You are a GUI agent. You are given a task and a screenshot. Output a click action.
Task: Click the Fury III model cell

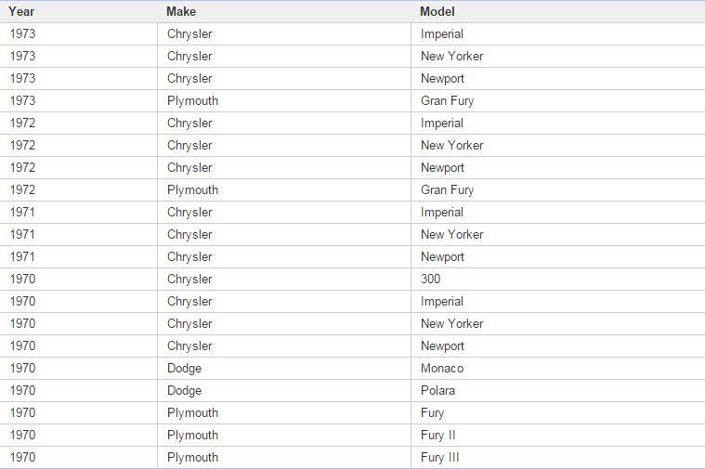pyautogui.click(x=558, y=457)
